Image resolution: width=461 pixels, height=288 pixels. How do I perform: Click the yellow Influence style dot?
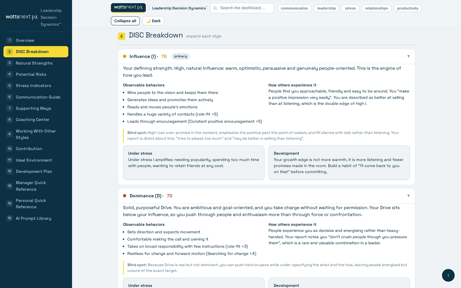125,56
